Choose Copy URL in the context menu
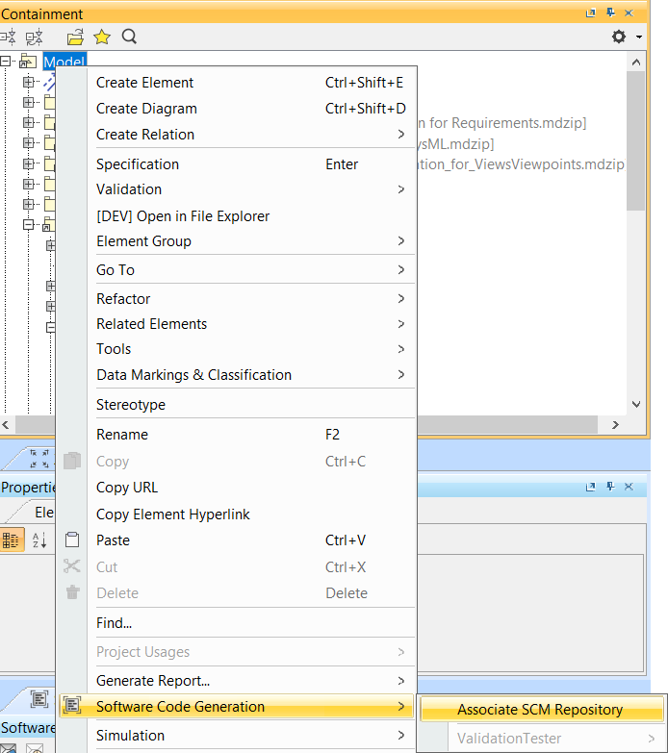Image resolution: width=668 pixels, height=753 pixels. tap(237, 488)
